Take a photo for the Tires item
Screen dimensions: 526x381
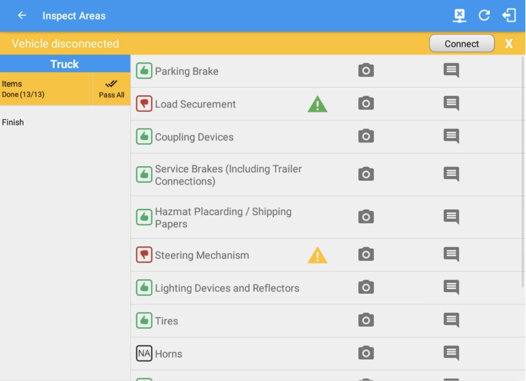(x=366, y=320)
